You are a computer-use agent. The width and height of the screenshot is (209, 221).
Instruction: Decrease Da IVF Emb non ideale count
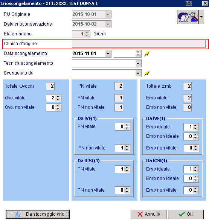point(195,138)
